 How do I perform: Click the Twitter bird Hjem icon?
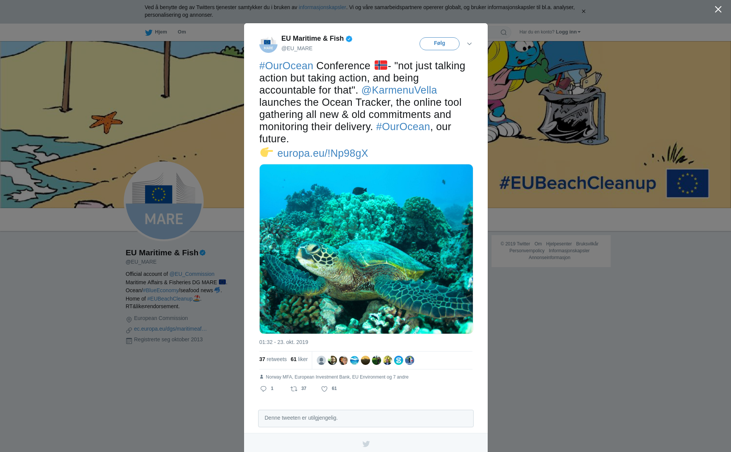tap(149, 32)
